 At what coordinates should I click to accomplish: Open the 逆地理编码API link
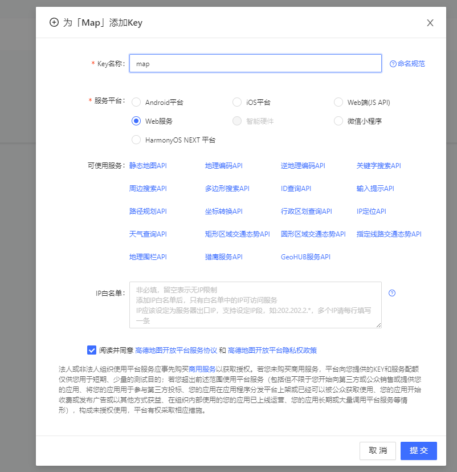pyautogui.click(x=303, y=165)
